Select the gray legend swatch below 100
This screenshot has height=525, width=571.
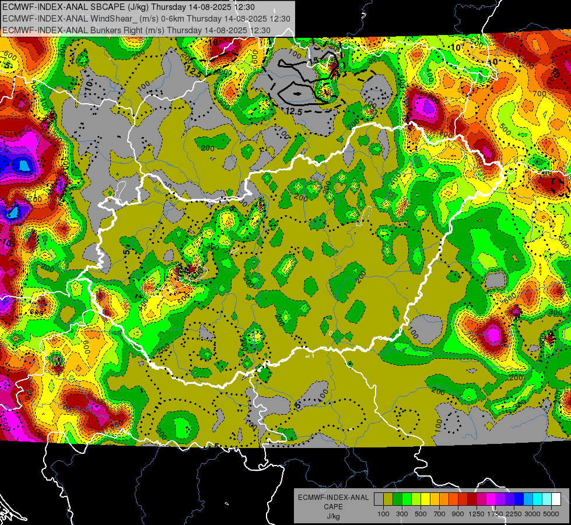[x=379, y=499]
